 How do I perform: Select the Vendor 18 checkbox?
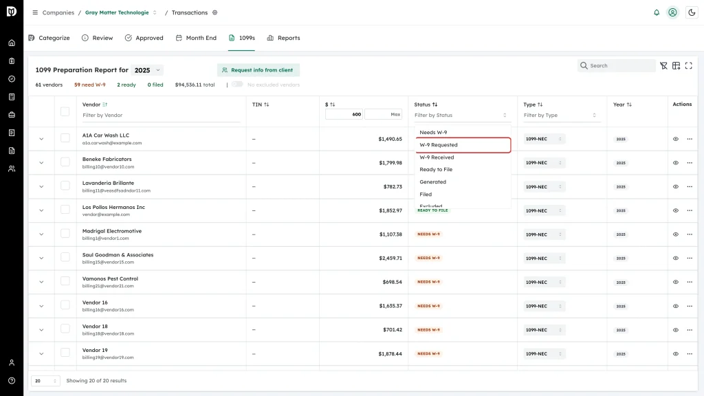pos(65,329)
